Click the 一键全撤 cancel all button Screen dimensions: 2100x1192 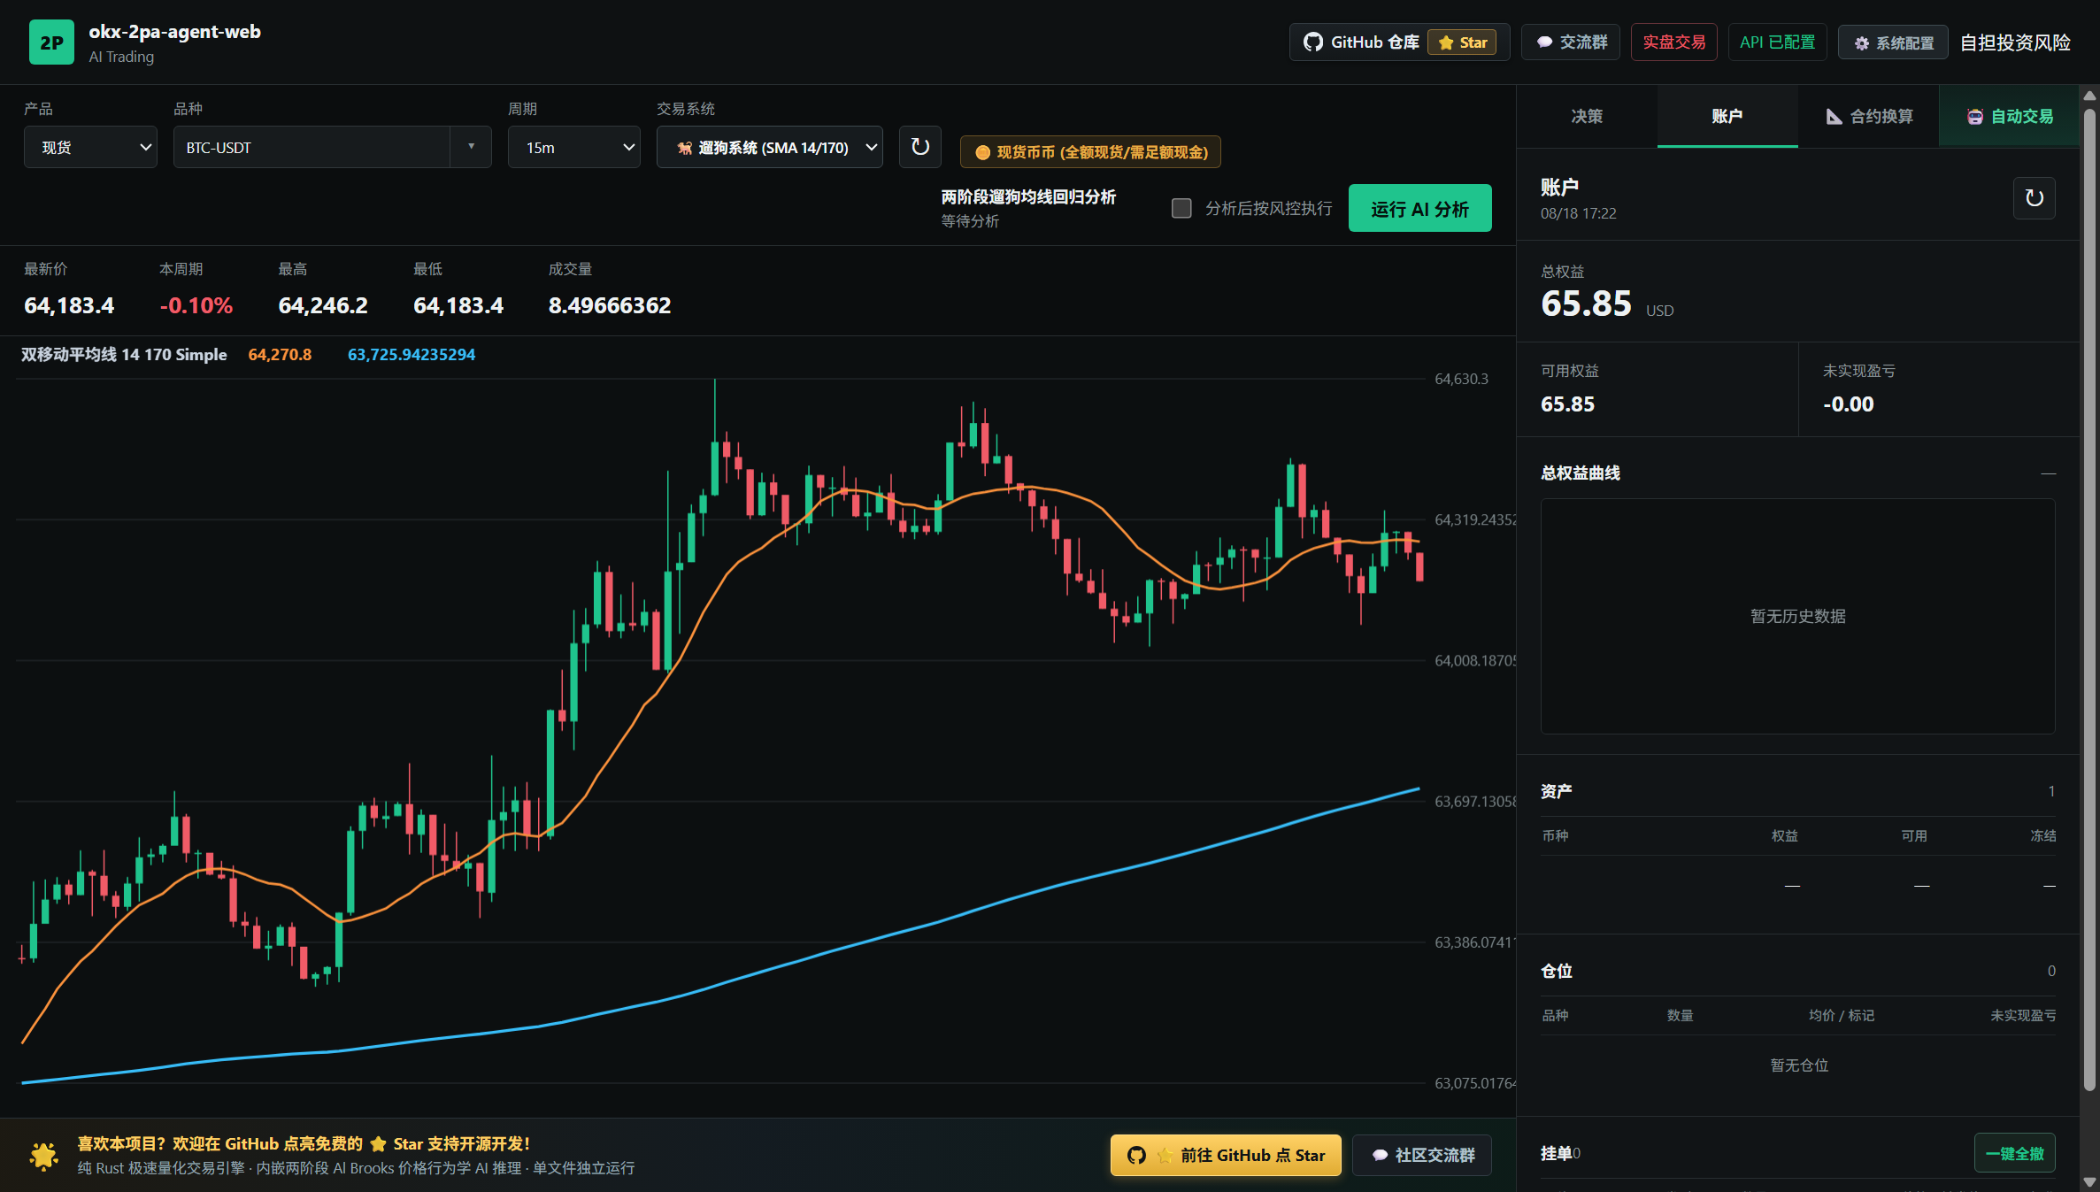(x=2015, y=1154)
